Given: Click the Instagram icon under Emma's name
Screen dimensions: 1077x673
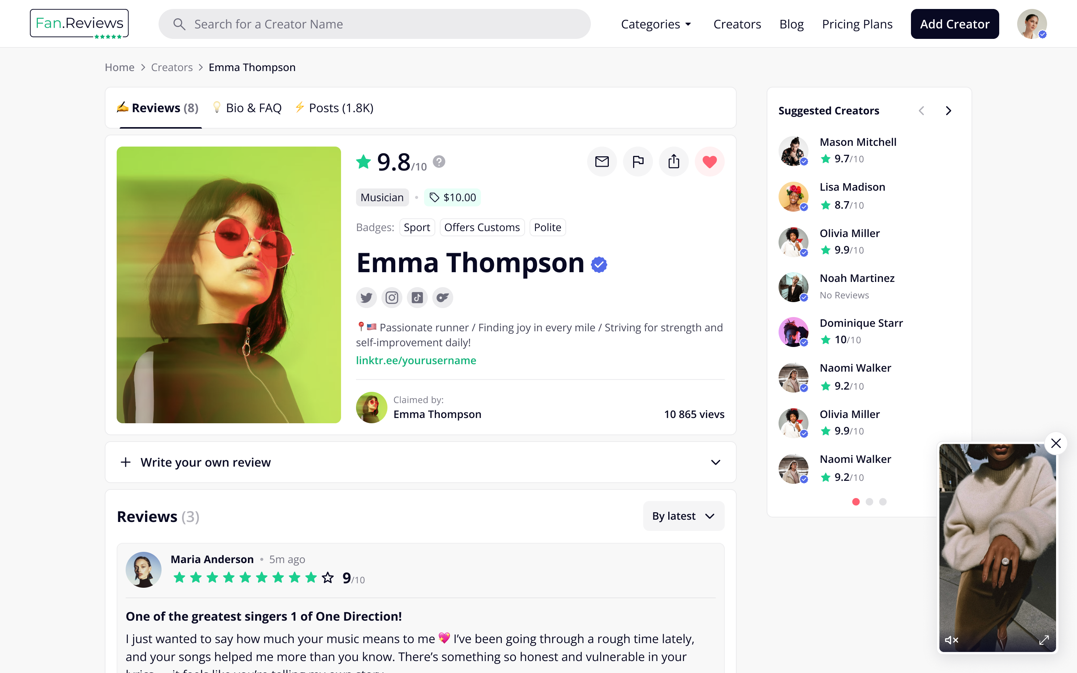Looking at the screenshot, I should click(392, 297).
